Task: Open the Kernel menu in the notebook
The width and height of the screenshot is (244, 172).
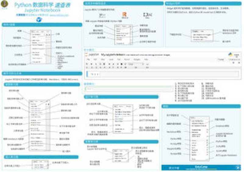Action: (x=127, y=59)
